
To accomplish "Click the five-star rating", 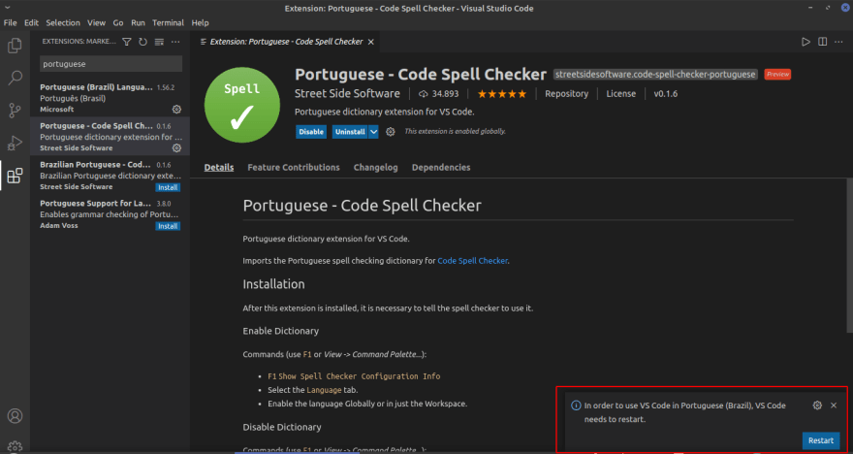I will click(x=501, y=94).
